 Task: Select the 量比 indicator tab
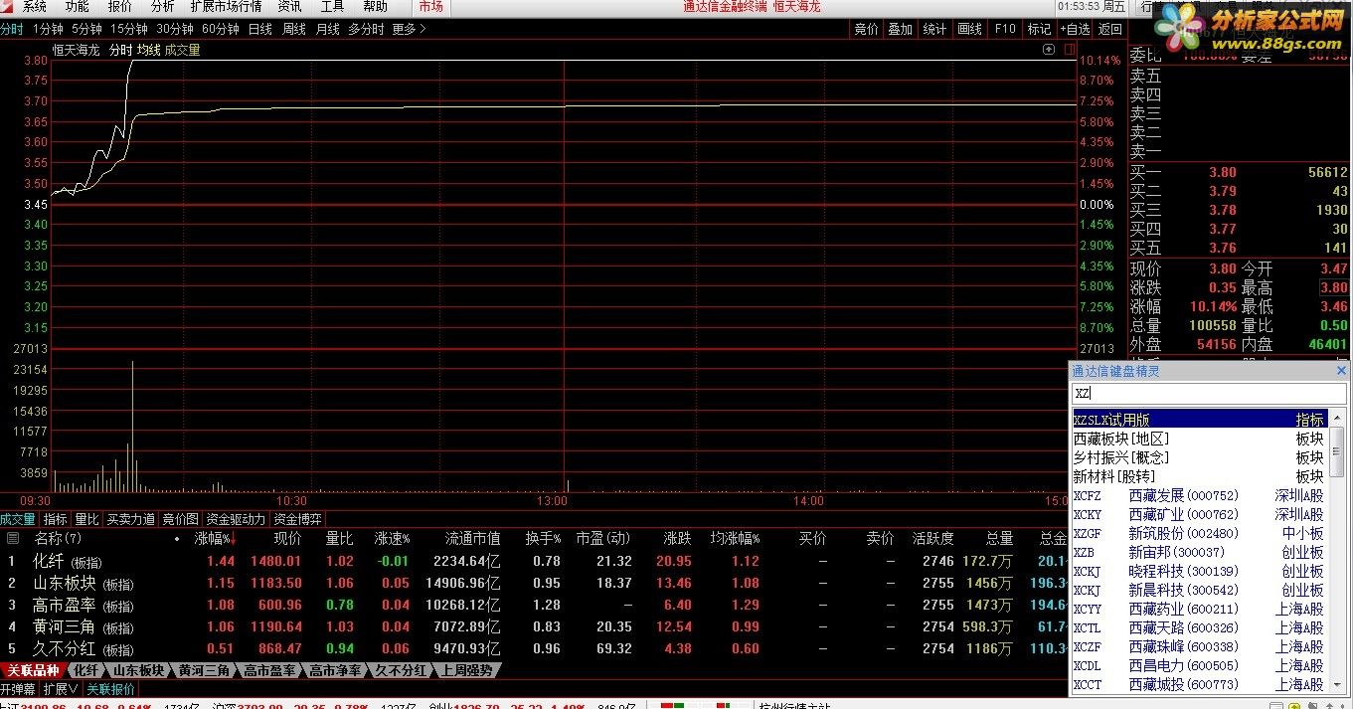tap(87, 519)
